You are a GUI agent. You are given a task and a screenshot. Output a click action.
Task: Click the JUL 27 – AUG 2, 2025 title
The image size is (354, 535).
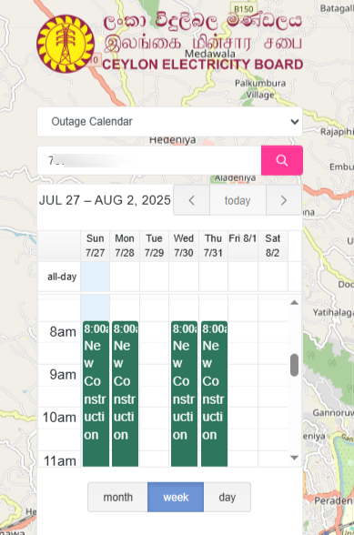click(x=105, y=200)
